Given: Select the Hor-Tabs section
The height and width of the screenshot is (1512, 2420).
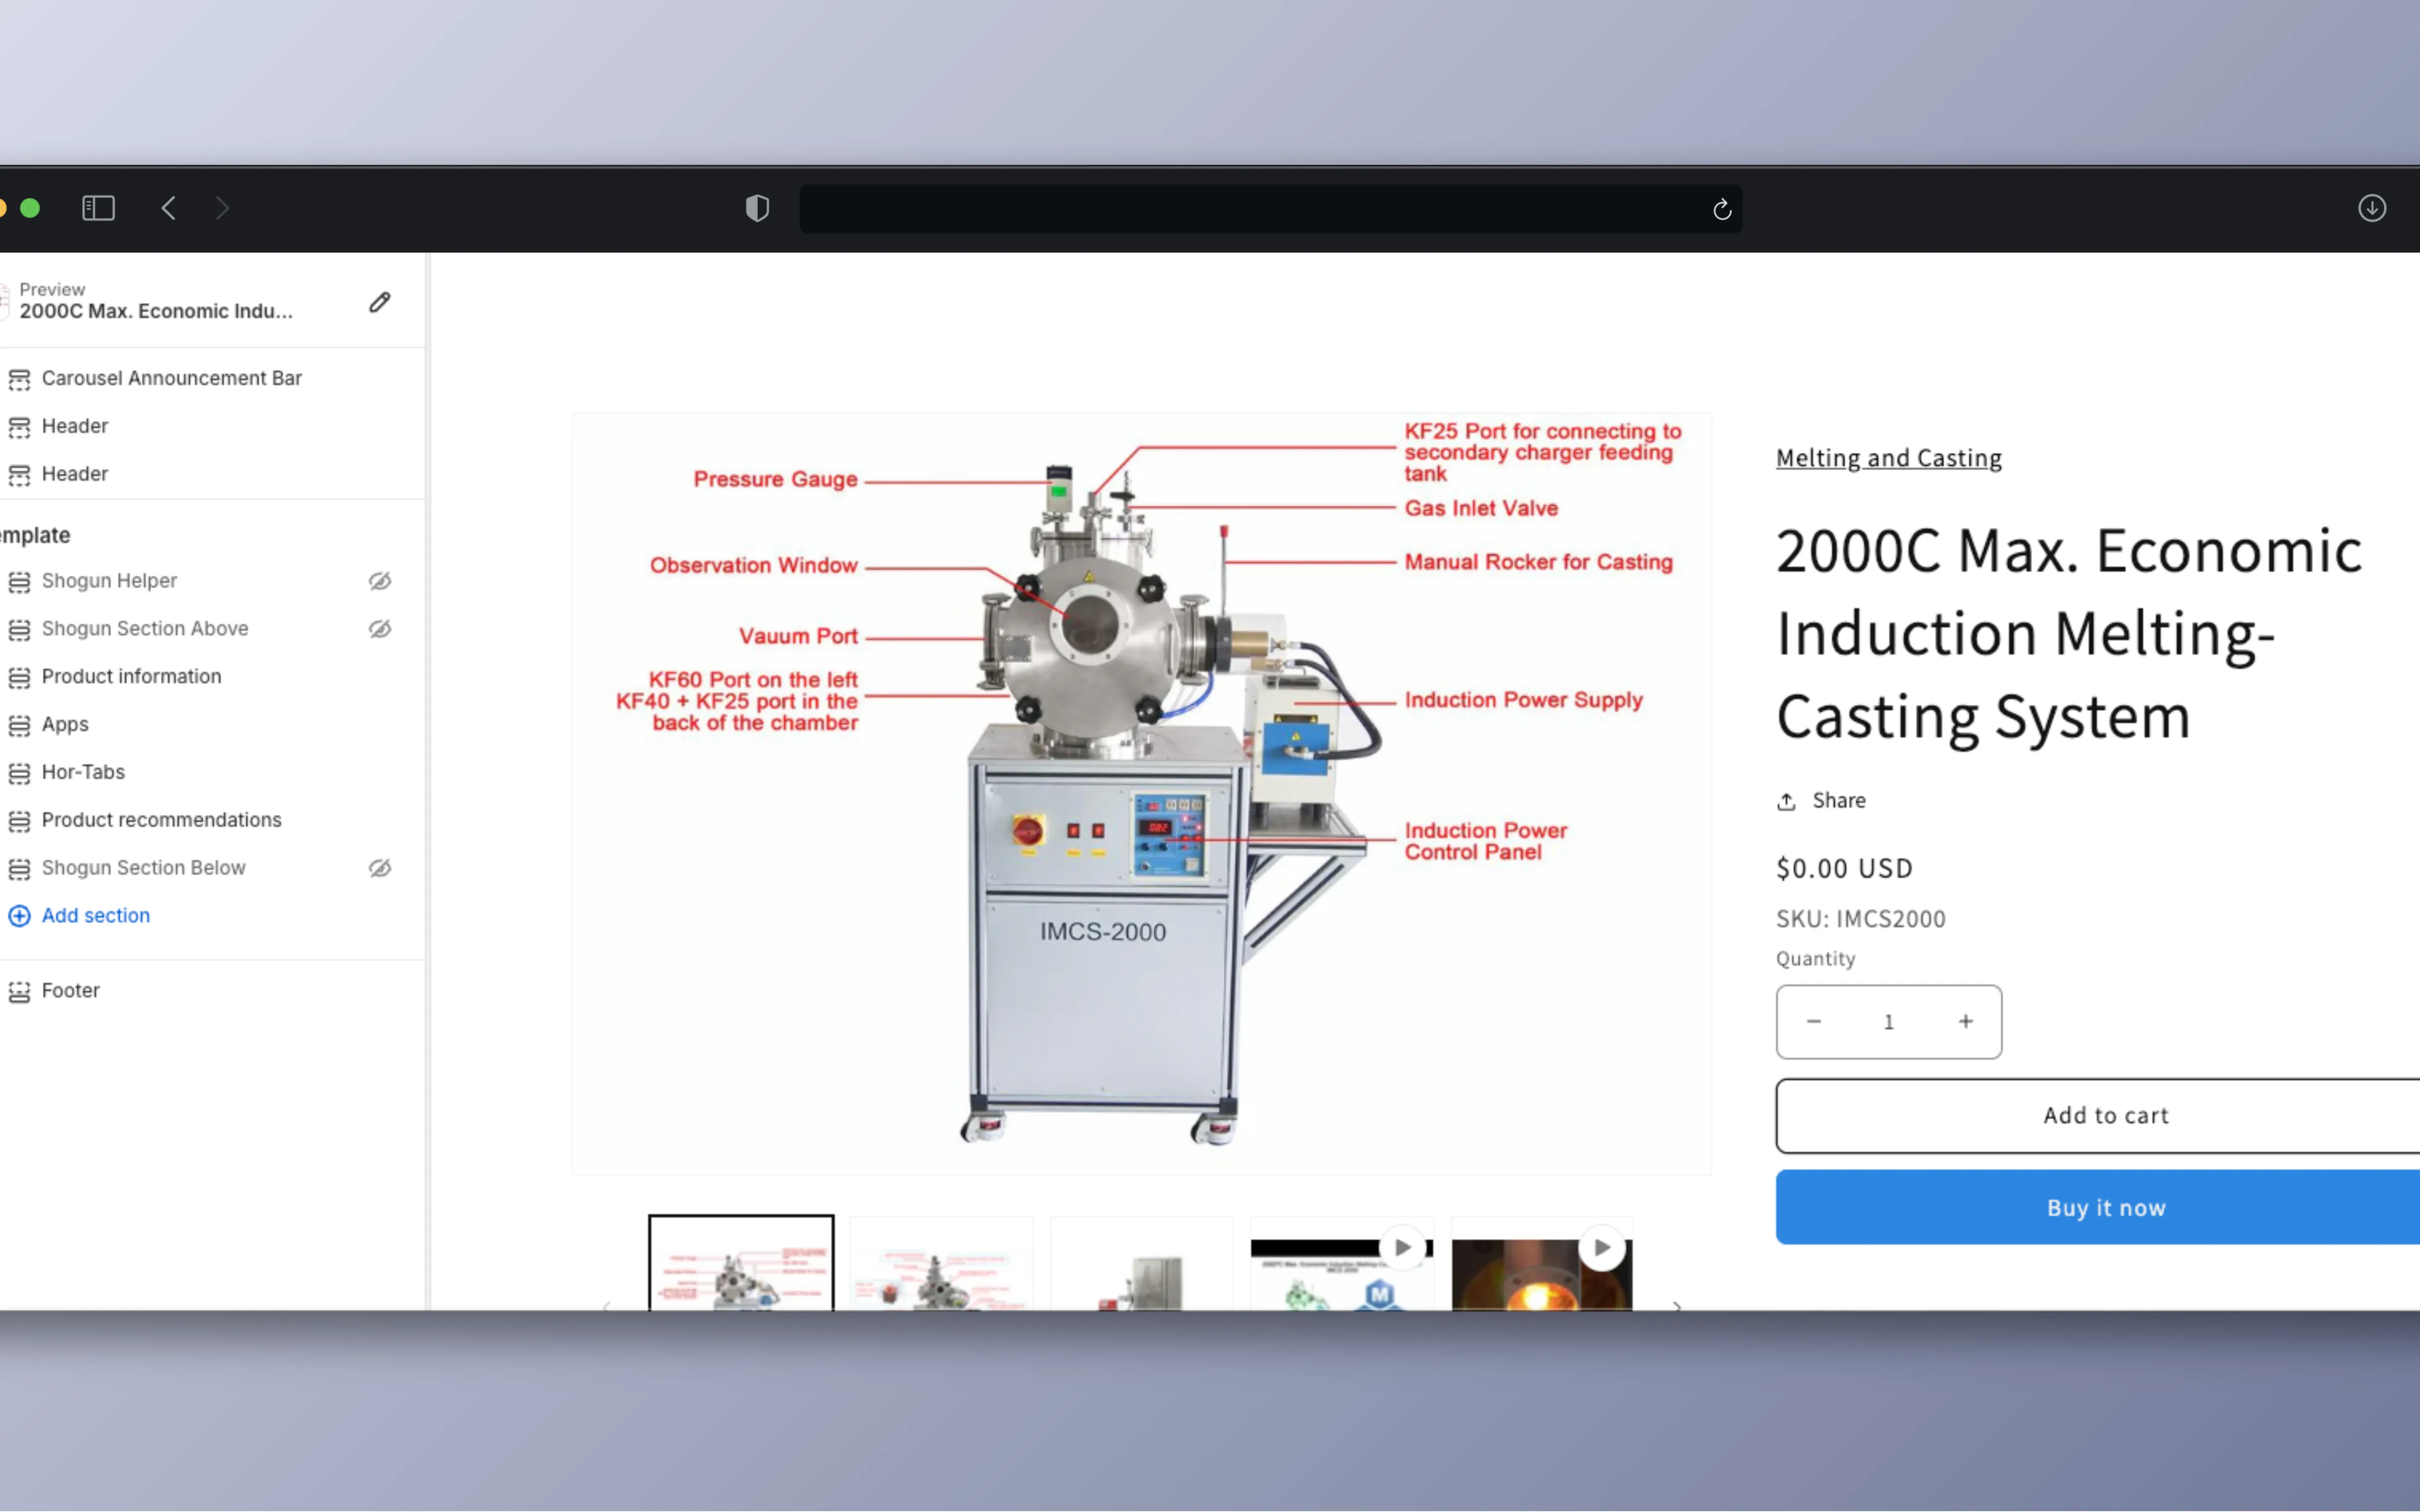Looking at the screenshot, I should 83,771.
